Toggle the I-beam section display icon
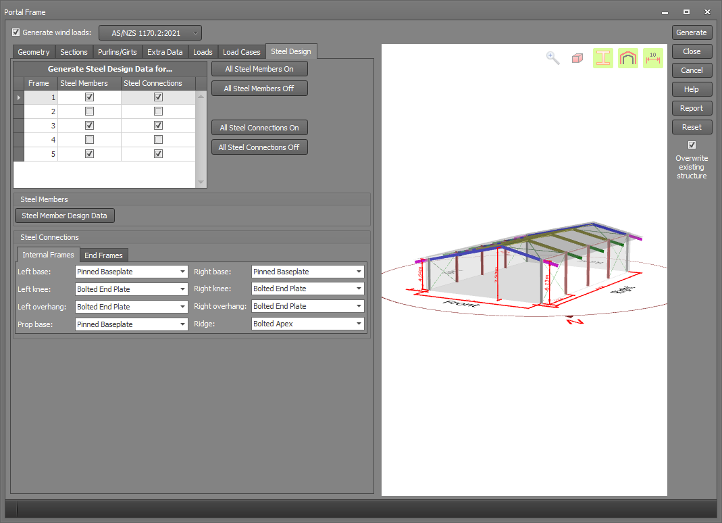The height and width of the screenshot is (523, 722). (x=602, y=58)
